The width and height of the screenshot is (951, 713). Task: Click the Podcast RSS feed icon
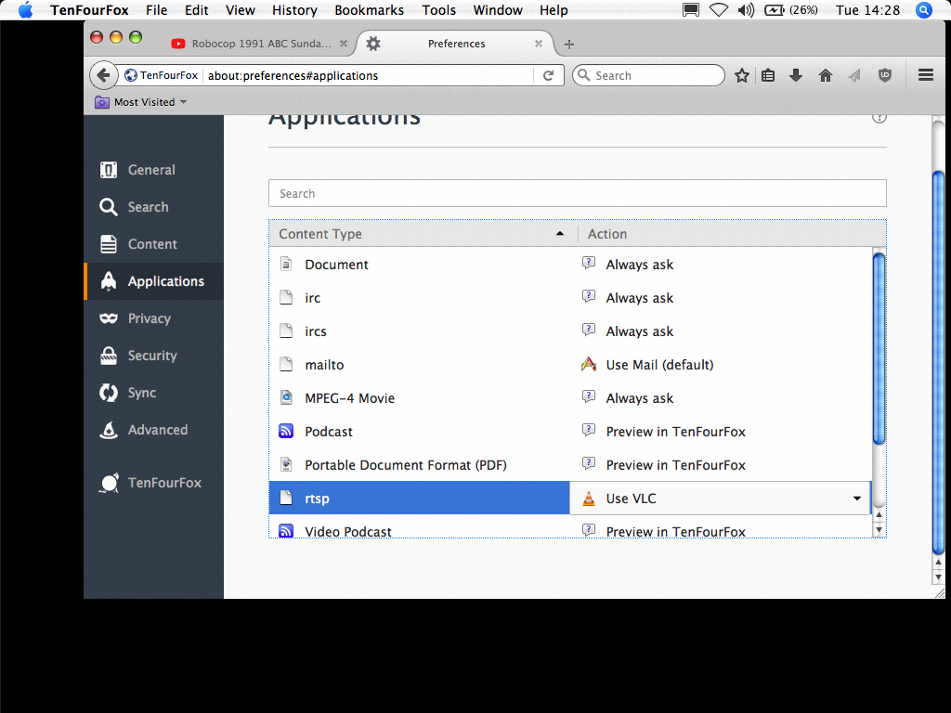286,431
